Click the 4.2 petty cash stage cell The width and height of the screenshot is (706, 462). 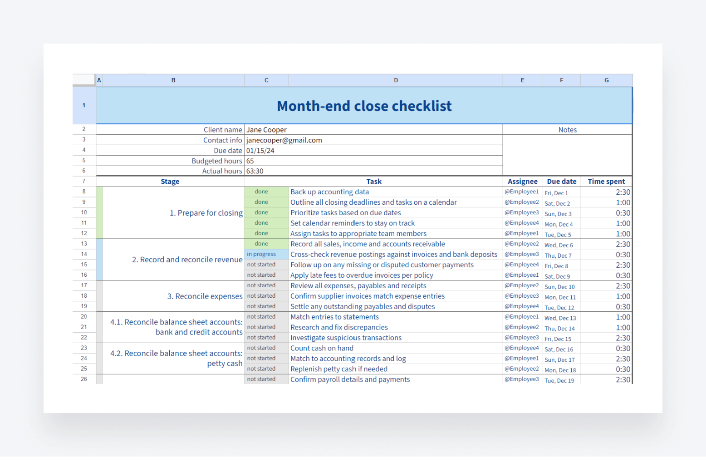click(173, 359)
